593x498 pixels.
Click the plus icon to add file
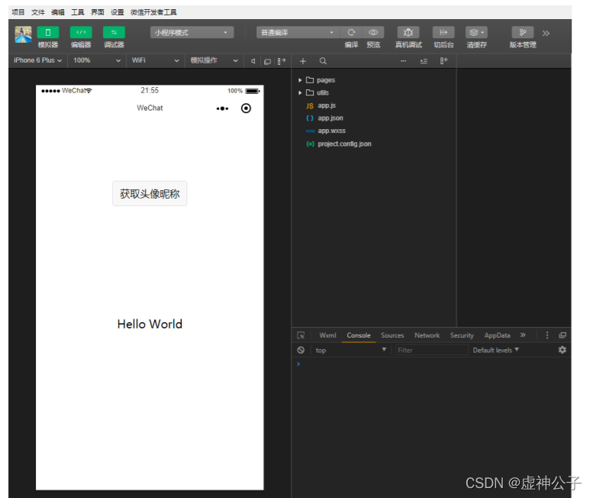pyautogui.click(x=303, y=61)
